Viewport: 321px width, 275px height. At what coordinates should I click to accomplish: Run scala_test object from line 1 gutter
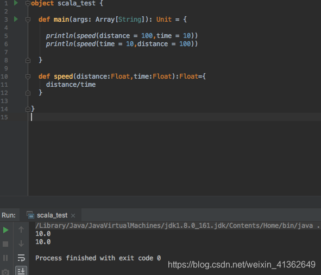16,3
